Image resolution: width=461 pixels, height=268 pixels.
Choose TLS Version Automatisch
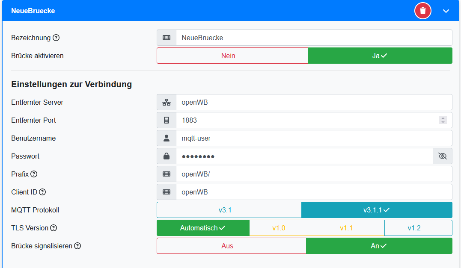203,228
